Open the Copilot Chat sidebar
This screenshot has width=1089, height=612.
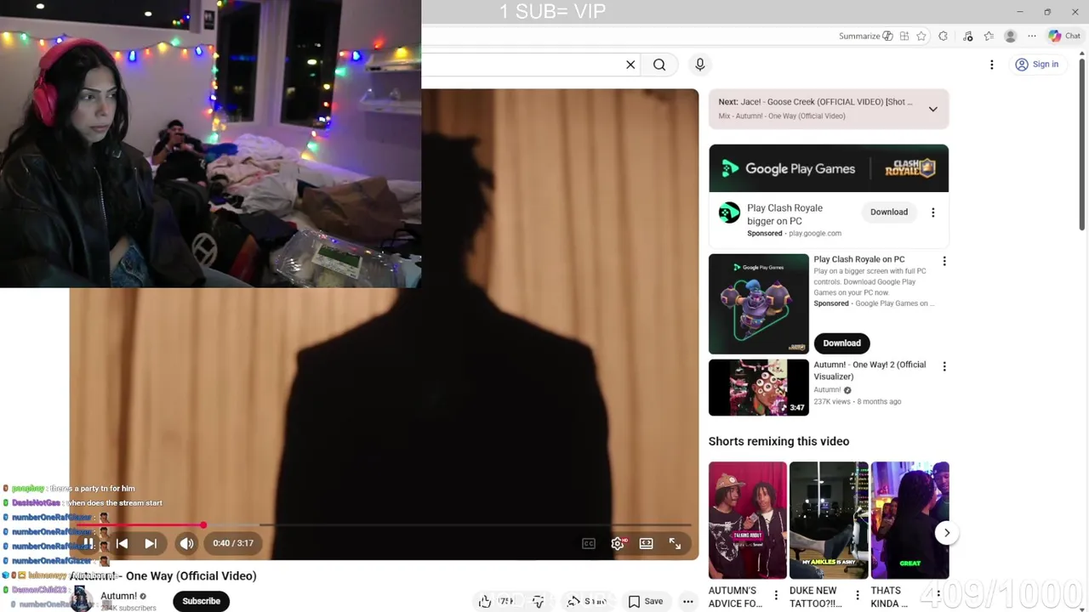tap(1064, 36)
